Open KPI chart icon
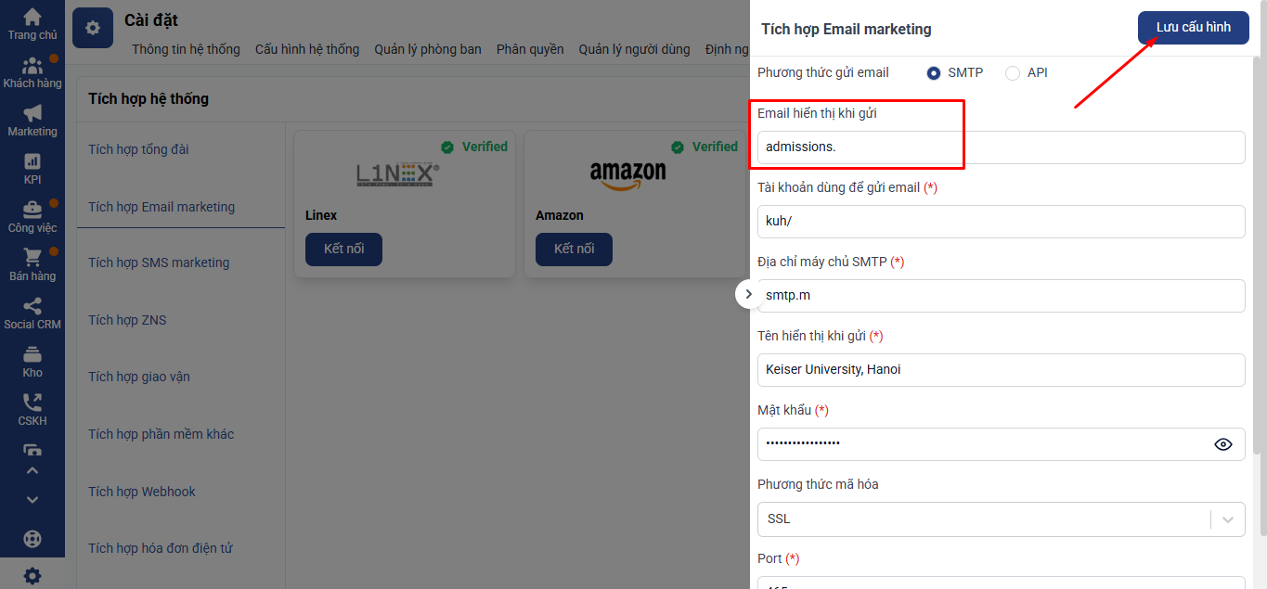The width and height of the screenshot is (1267, 589). coord(32,161)
